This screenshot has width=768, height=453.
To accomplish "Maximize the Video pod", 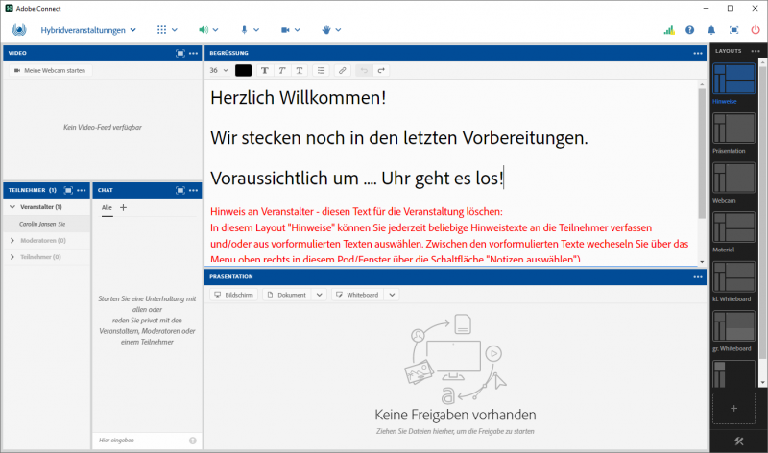I will click(180, 53).
